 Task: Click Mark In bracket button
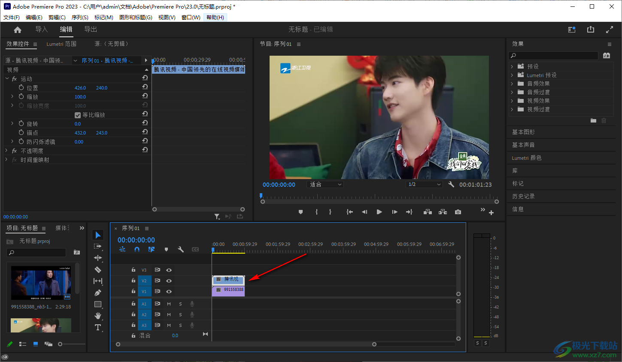tap(316, 212)
